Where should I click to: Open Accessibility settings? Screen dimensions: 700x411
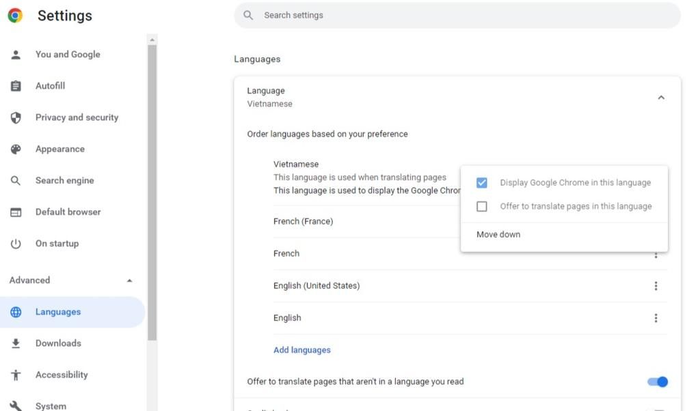click(x=62, y=375)
